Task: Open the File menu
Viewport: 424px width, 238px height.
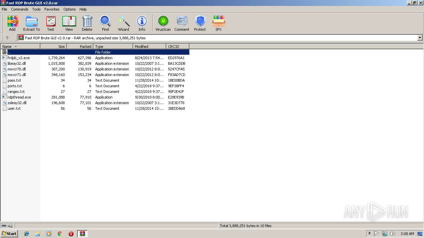Action: [x=4, y=9]
